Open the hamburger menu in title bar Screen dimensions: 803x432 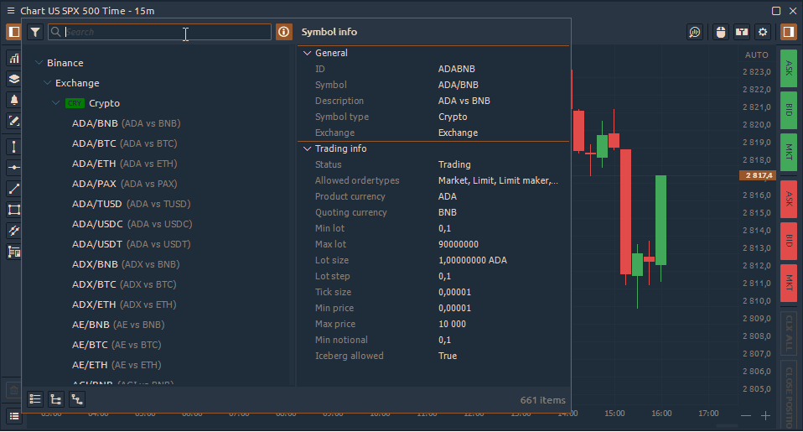(11, 10)
